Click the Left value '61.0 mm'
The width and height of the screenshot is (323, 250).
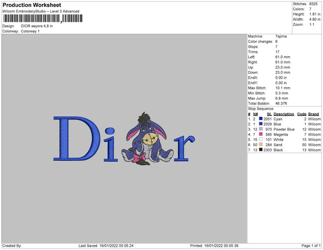pos(283,57)
